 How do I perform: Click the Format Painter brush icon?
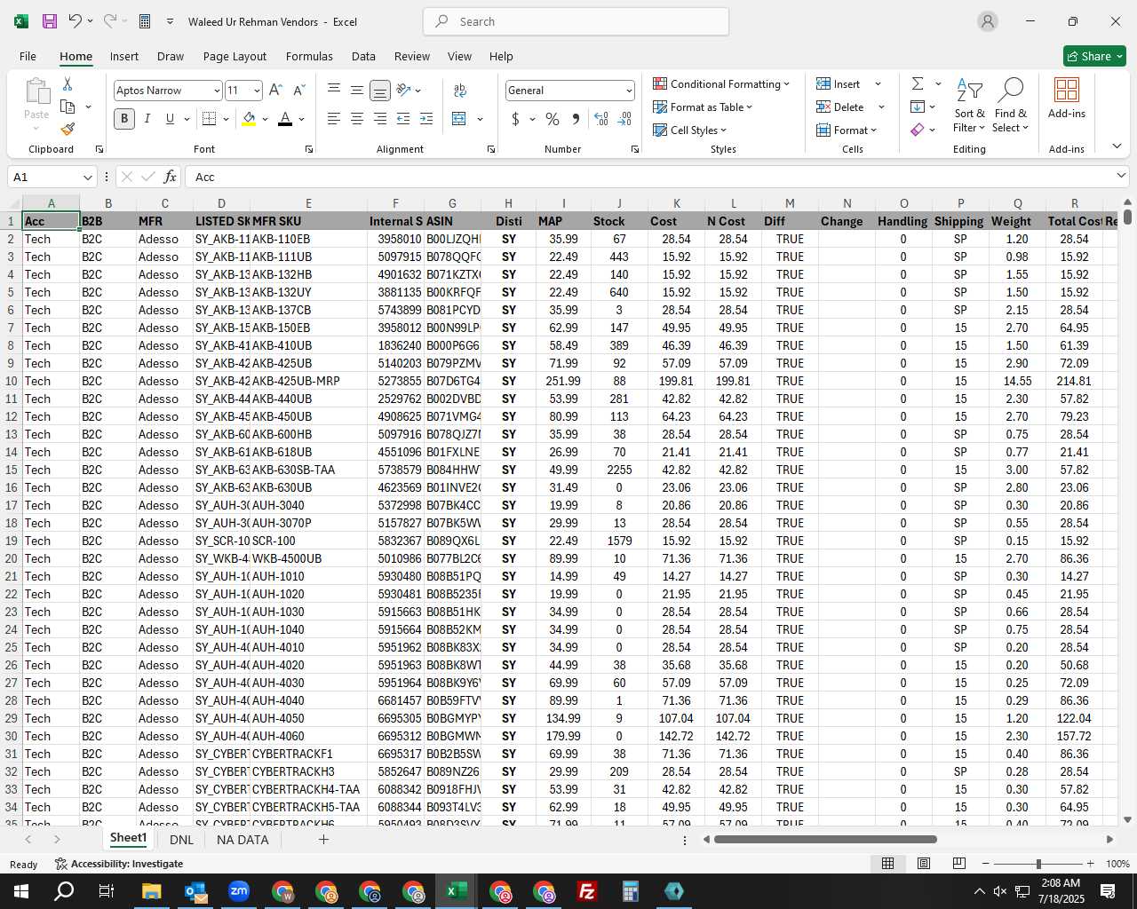pos(68,129)
